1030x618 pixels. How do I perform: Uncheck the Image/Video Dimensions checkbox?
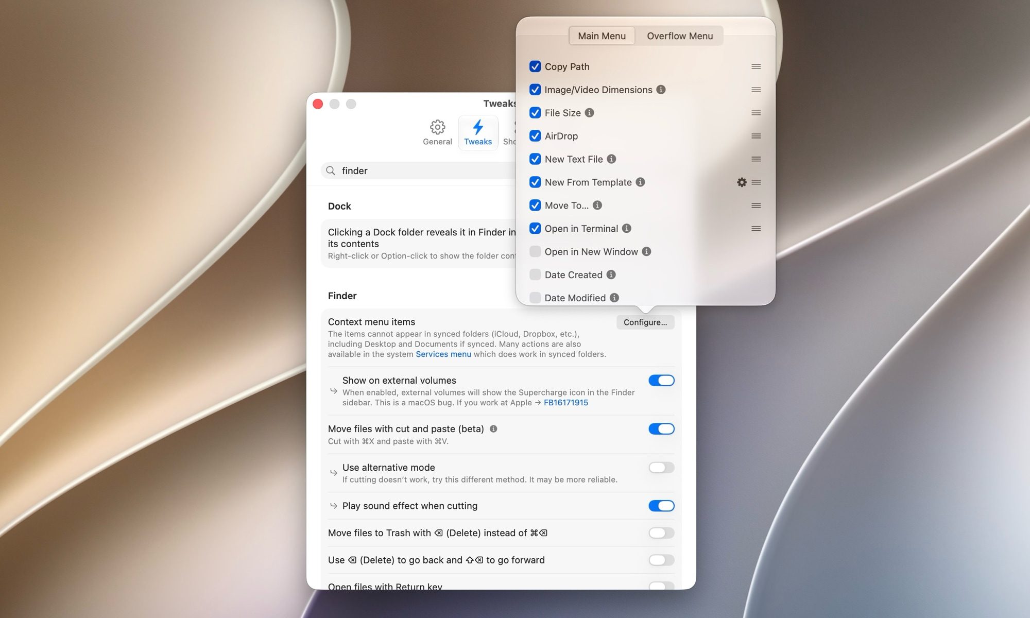[x=535, y=90]
